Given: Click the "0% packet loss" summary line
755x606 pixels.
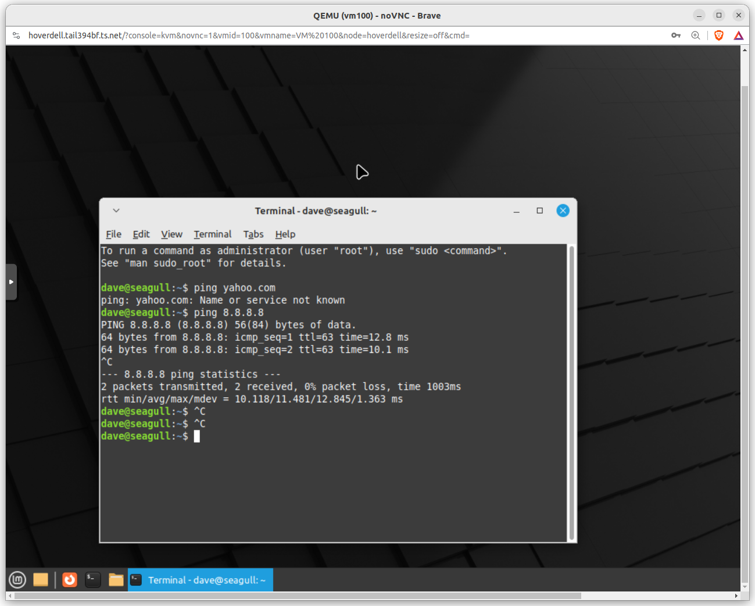Looking at the screenshot, I should (281, 387).
